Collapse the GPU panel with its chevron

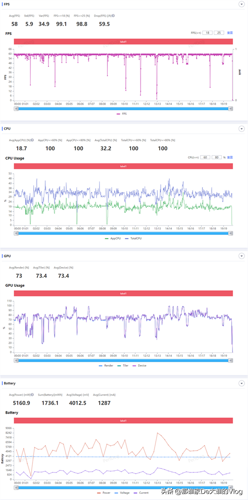[241, 256]
